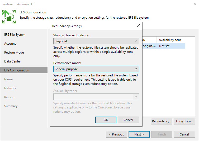Click the 'original...' cell in the list
The image size is (199, 141).
pos(149,46)
